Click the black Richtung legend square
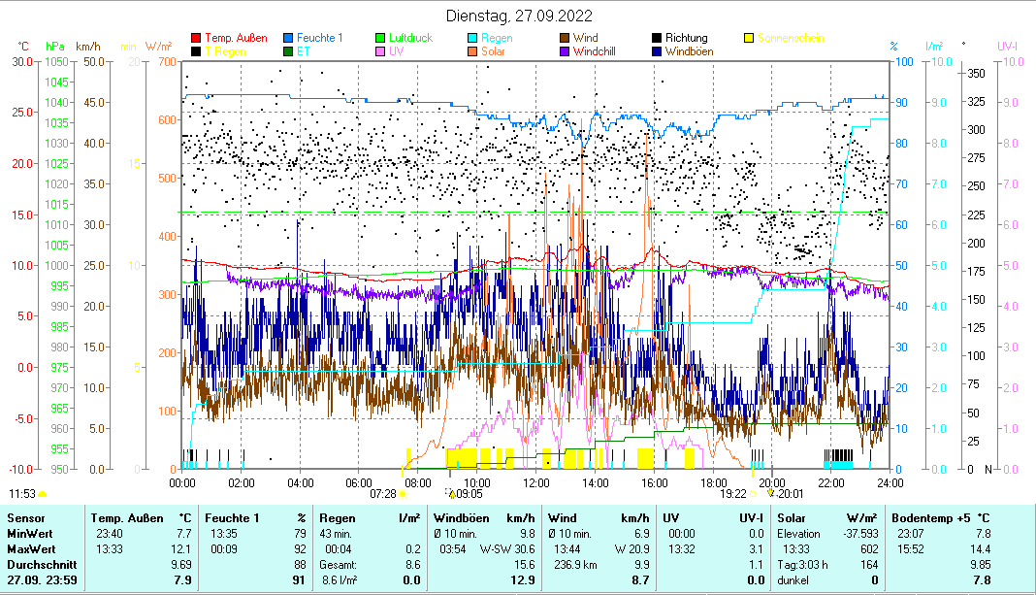Image resolution: width=1036 pixels, height=595 pixels. (x=658, y=39)
